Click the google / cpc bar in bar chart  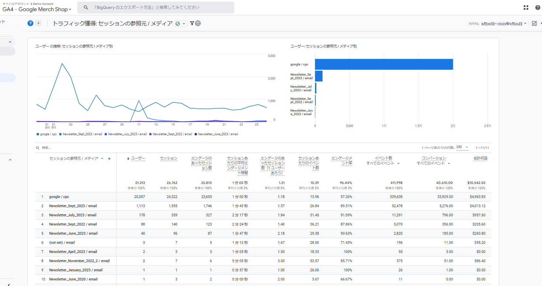tap(384, 64)
